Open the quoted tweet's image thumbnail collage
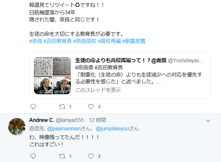Screen dimensions: 221x162 click(53, 76)
